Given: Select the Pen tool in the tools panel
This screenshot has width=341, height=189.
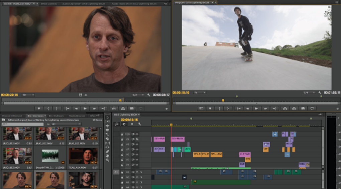Looking at the screenshot, I should coord(107,151).
